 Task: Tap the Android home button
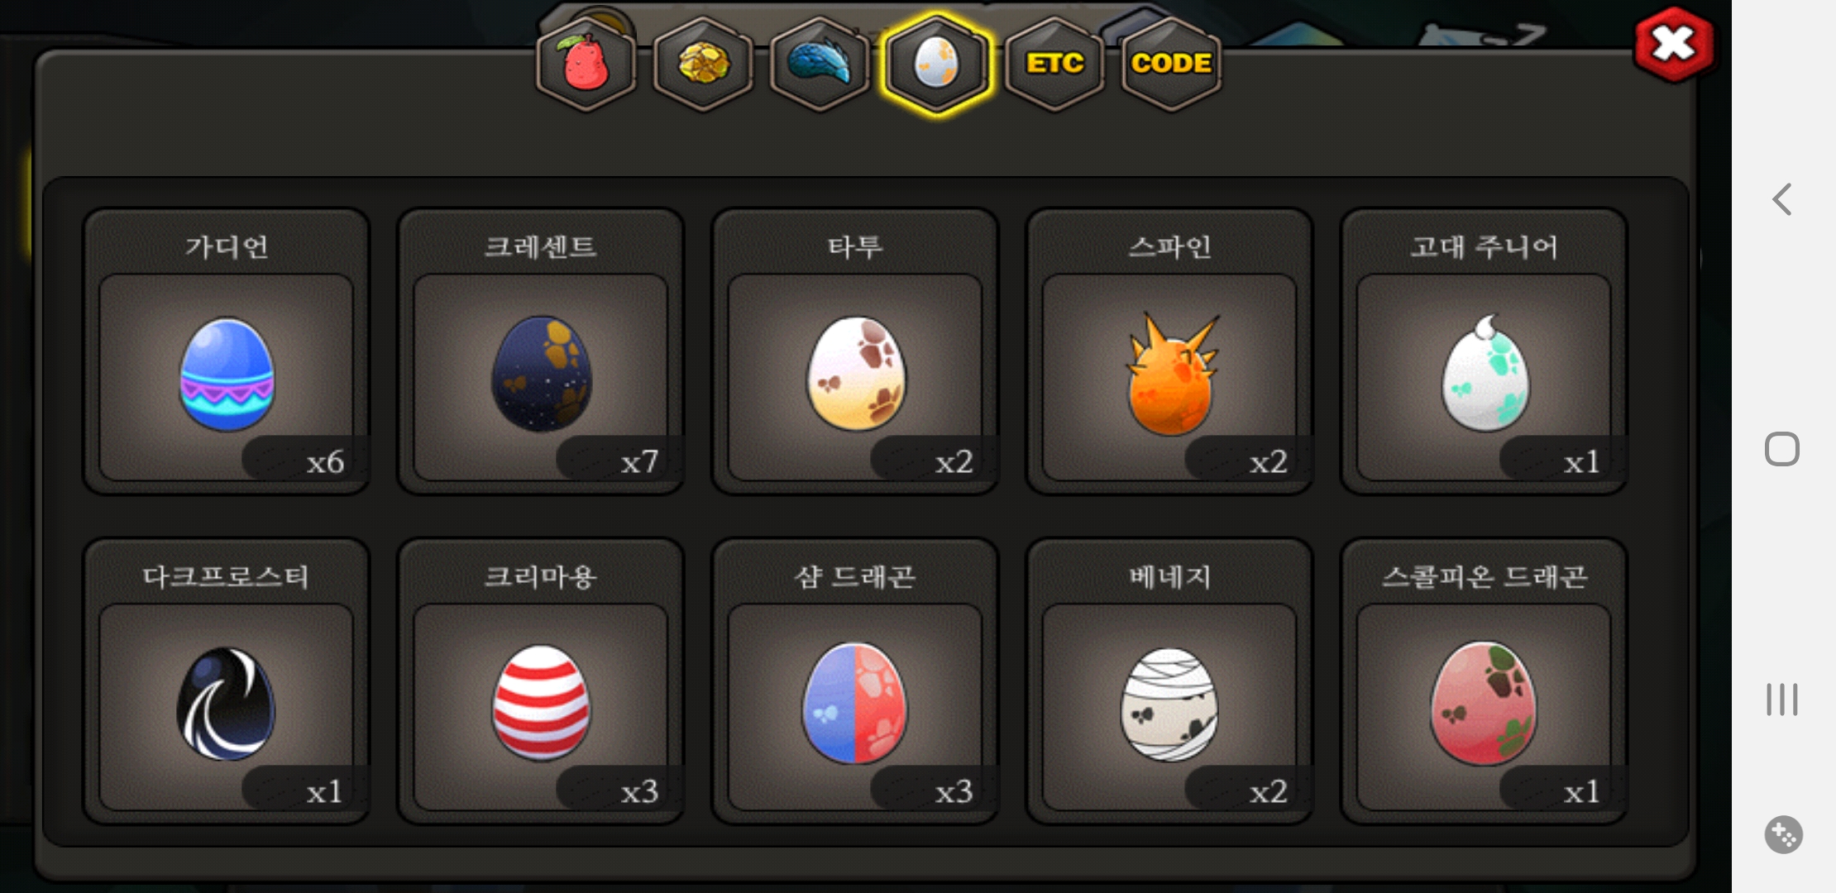point(1782,449)
